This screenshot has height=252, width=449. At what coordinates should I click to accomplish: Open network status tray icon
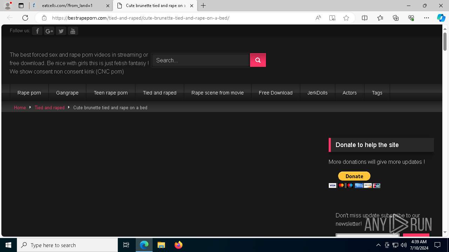tap(395, 245)
